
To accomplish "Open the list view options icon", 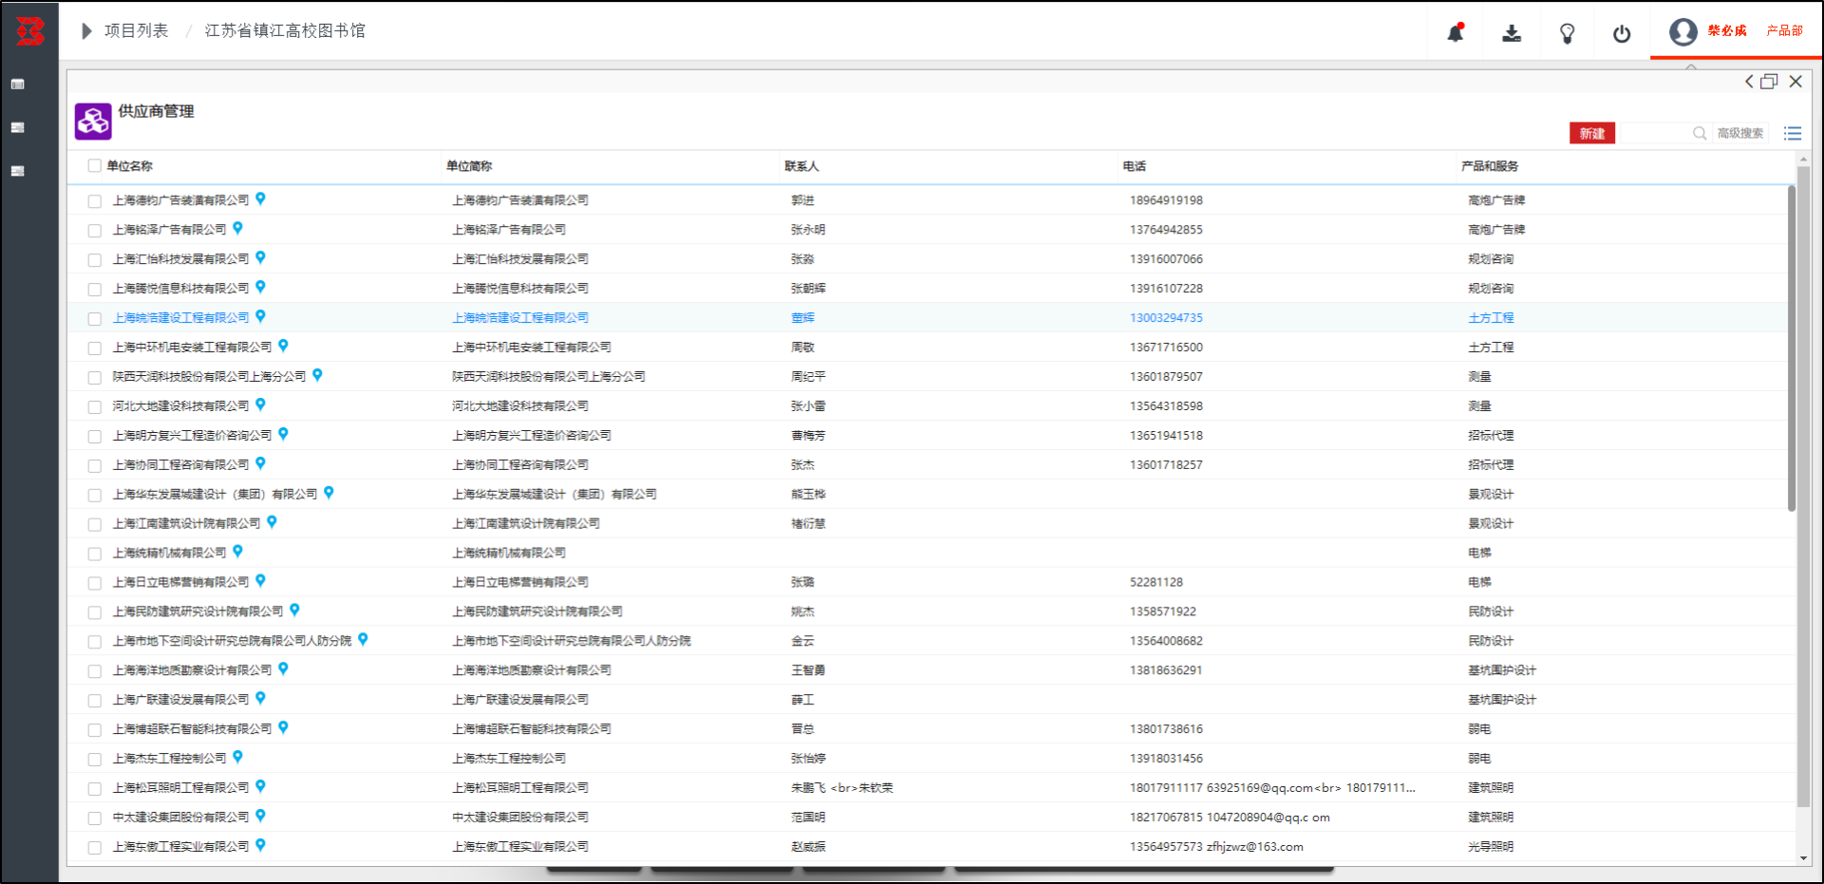I will [x=1793, y=134].
